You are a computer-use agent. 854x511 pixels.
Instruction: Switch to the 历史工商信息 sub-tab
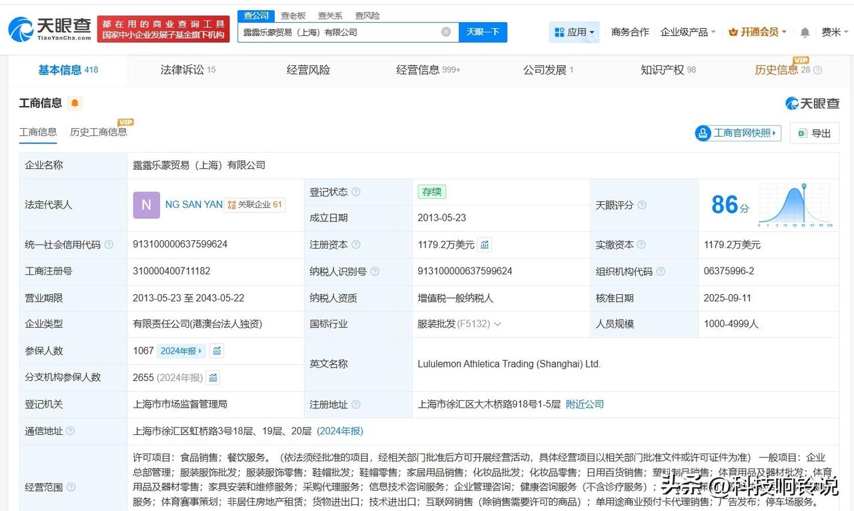tap(99, 132)
